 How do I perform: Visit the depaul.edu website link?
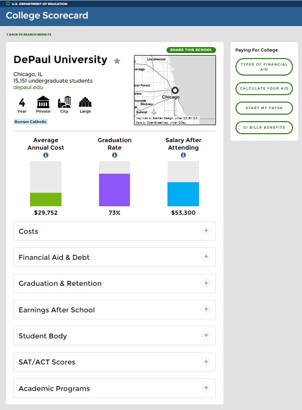point(28,87)
